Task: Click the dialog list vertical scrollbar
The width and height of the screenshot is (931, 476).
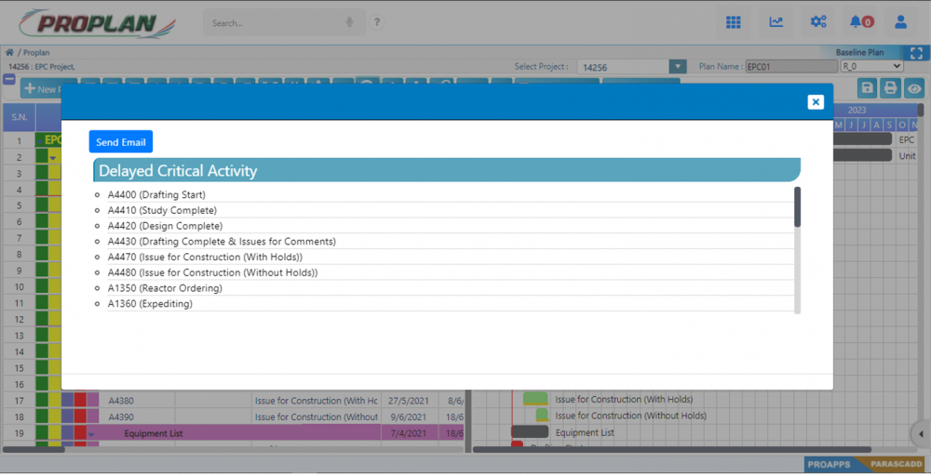Action: pos(798,207)
